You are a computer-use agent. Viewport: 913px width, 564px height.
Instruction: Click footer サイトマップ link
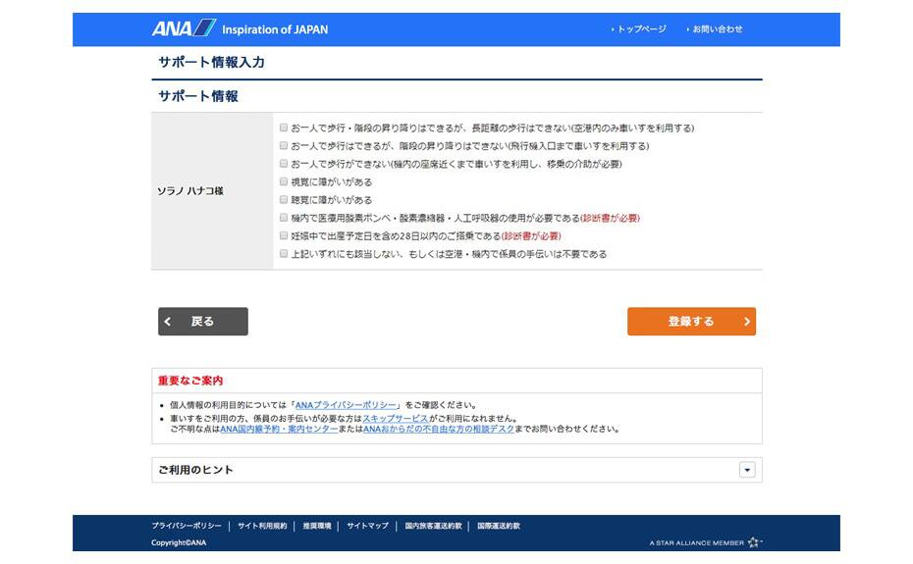pos(367,526)
